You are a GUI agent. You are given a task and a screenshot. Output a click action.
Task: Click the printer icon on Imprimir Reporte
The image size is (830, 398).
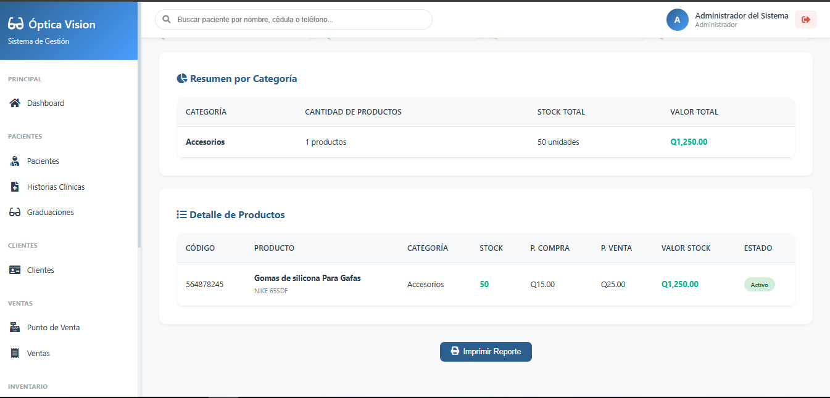coord(455,351)
